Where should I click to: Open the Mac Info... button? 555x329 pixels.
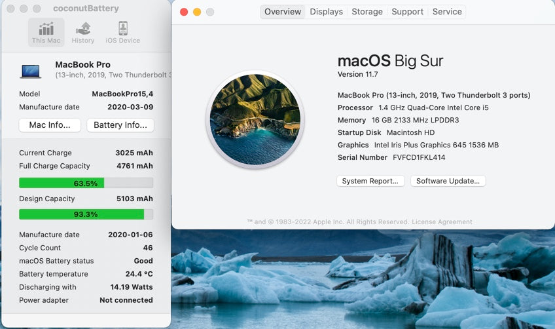click(x=50, y=125)
